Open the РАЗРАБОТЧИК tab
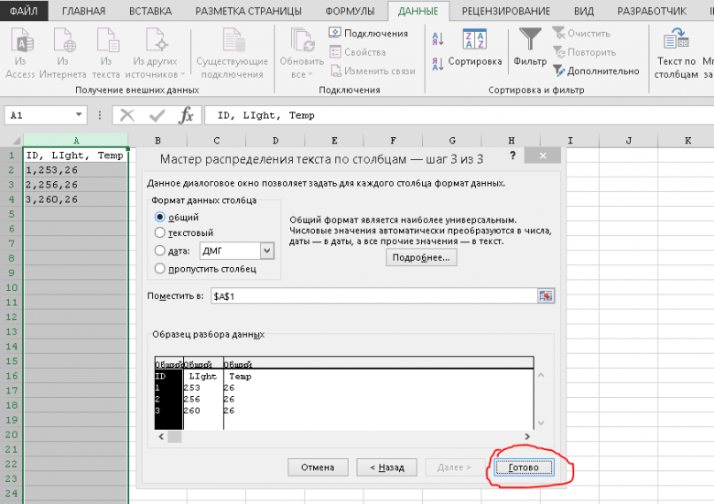 point(652,11)
